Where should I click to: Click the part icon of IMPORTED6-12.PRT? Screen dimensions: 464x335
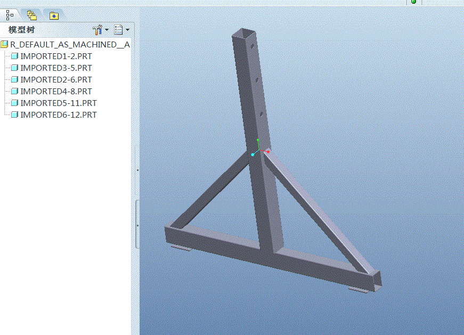pyautogui.click(x=14, y=115)
